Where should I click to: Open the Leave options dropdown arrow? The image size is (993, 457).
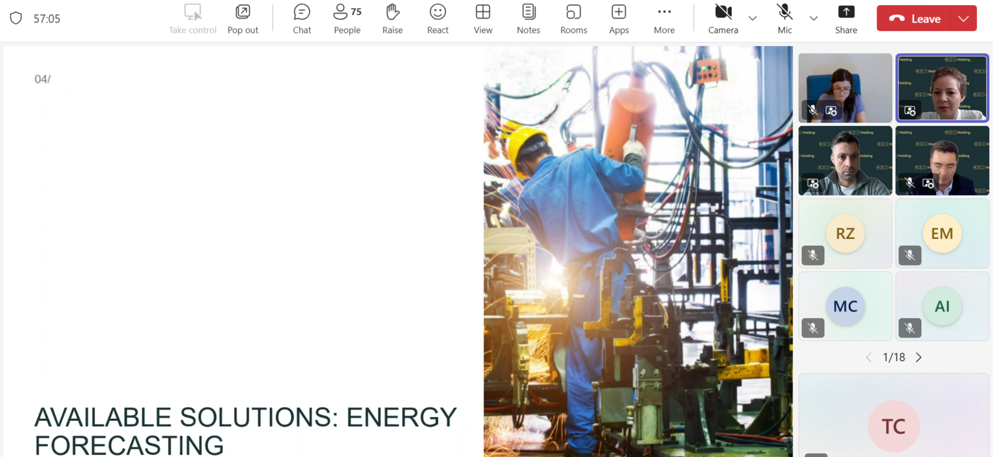click(963, 19)
